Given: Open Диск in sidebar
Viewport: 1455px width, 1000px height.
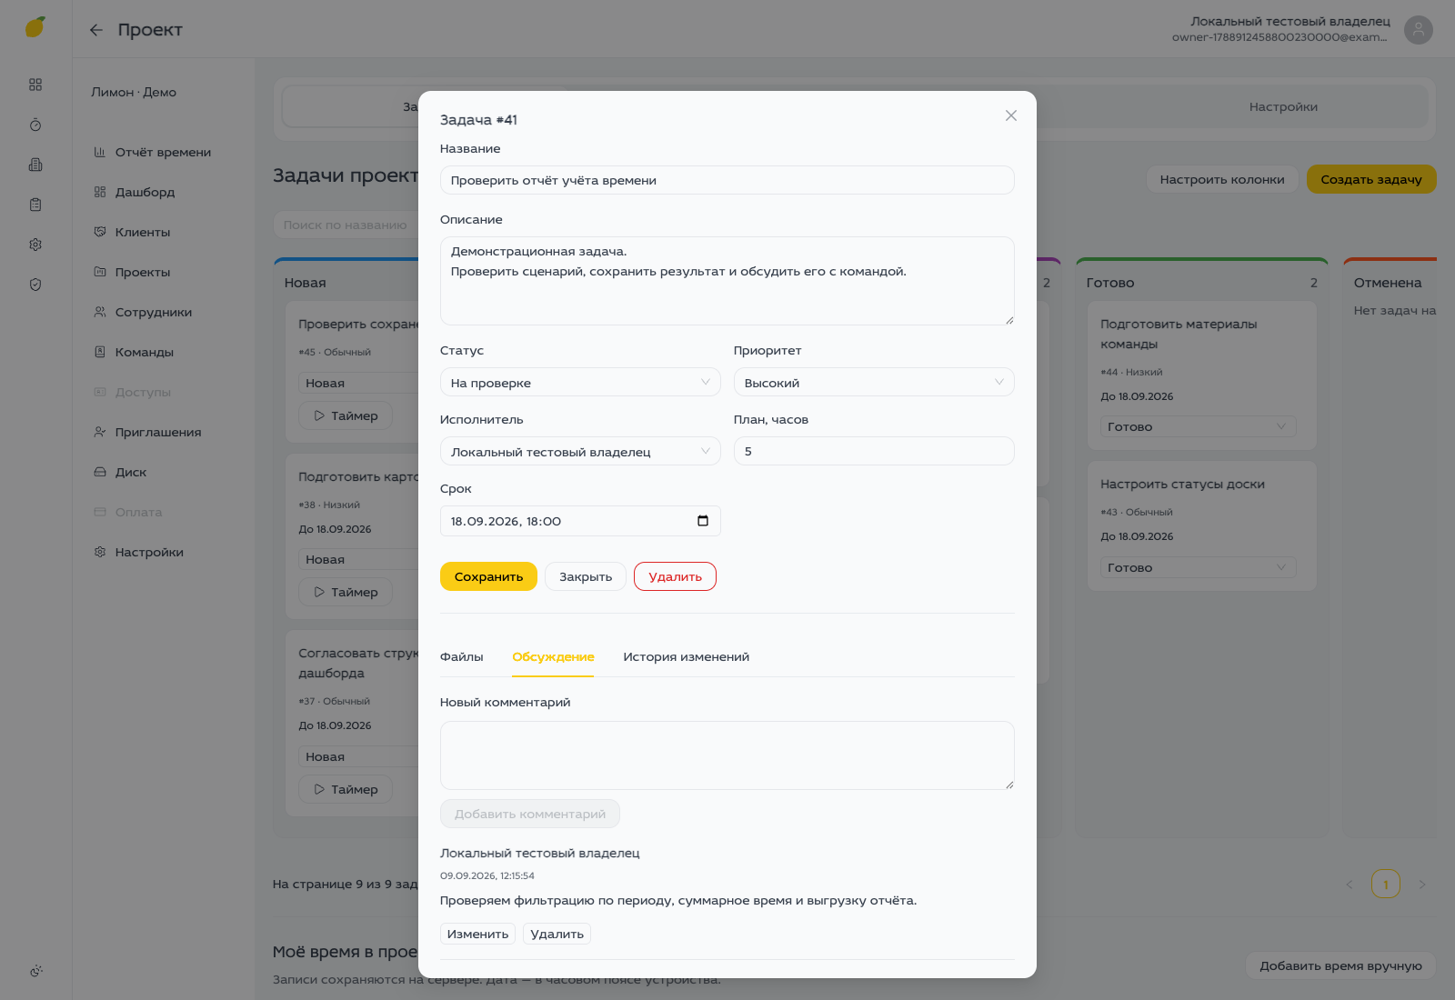Looking at the screenshot, I should 121,472.
